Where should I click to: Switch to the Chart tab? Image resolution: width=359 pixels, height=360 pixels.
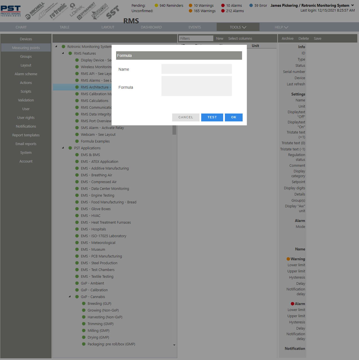(21, 27)
